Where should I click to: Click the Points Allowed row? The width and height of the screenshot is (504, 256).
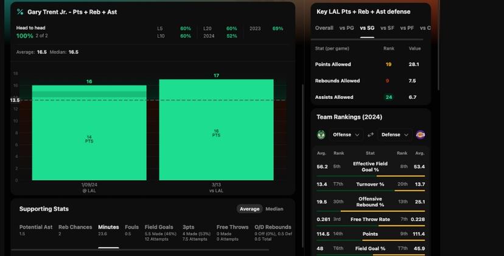coord(370,64)
